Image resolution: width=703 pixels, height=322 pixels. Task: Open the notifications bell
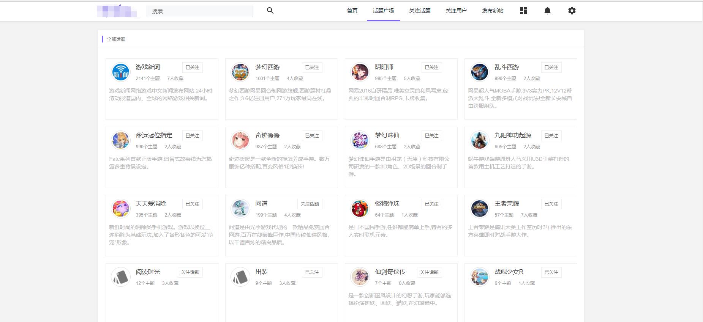point(547,11)
